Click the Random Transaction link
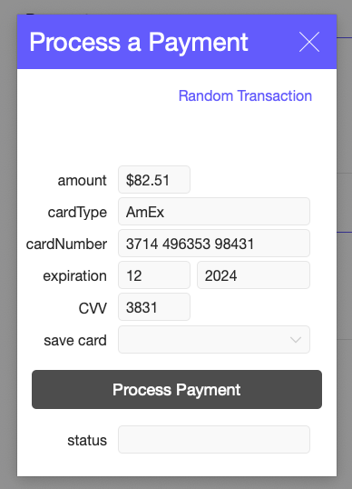Screen dimensions: 352x489 [x=245, y=95]
